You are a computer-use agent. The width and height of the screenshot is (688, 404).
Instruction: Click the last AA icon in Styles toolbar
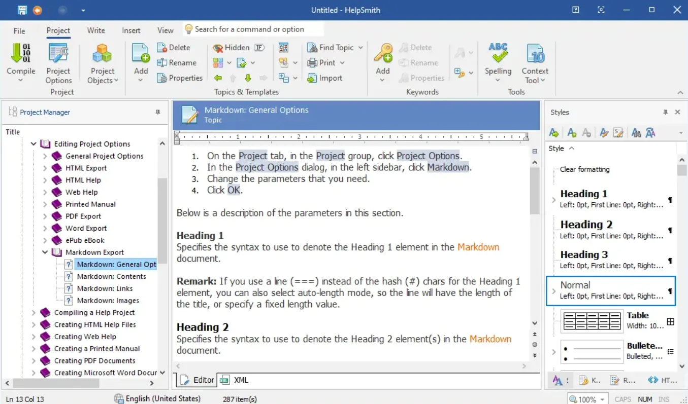point(650,133)
